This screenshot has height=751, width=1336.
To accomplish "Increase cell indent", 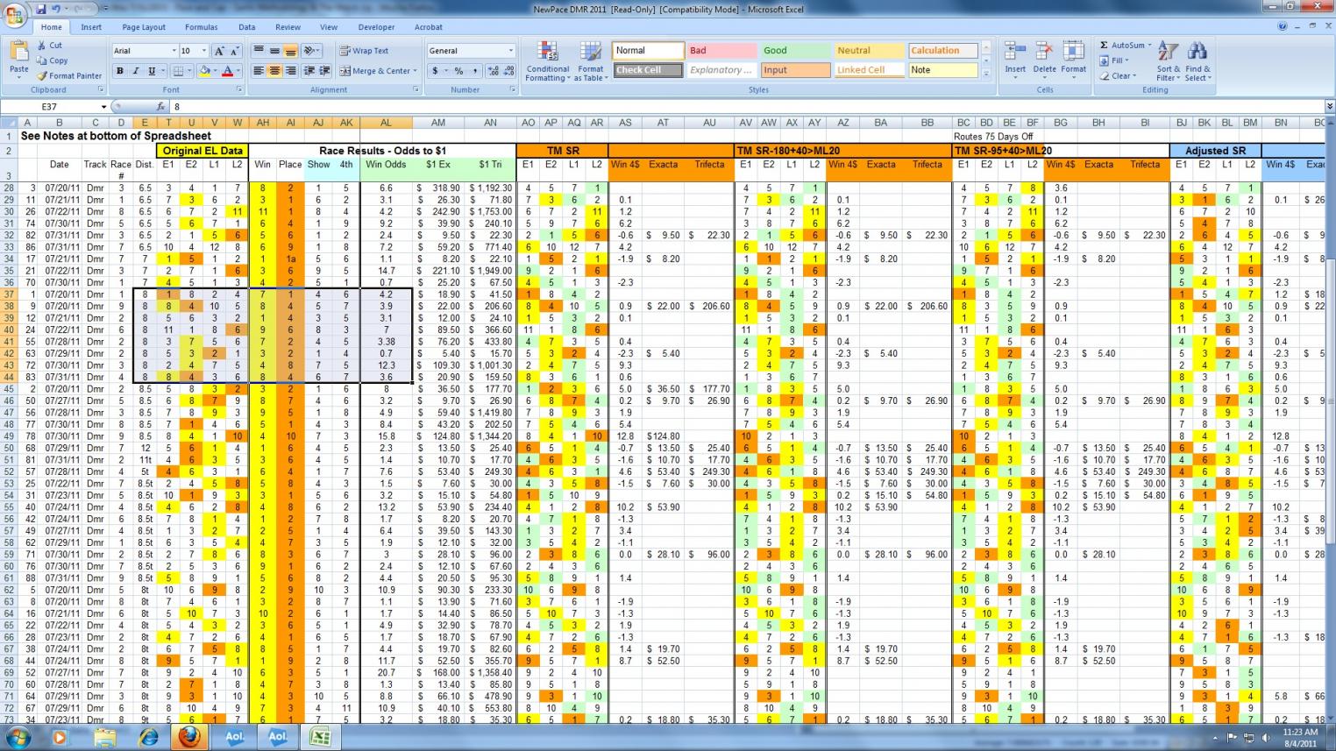I will [325, 71].
